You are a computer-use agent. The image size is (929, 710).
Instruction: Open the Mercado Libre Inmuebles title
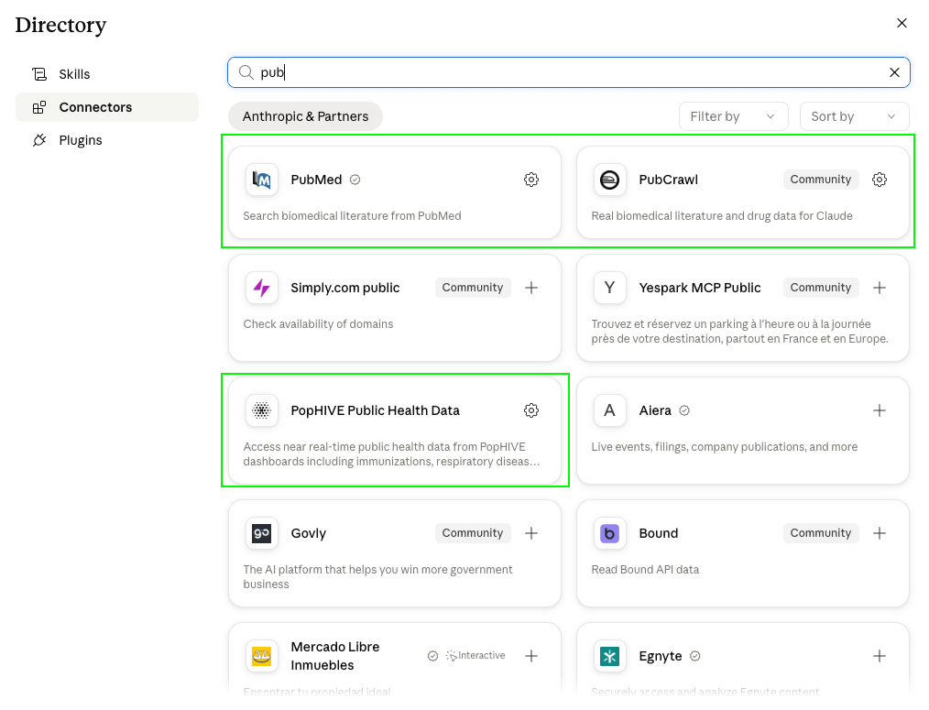[x=335, y=655]
